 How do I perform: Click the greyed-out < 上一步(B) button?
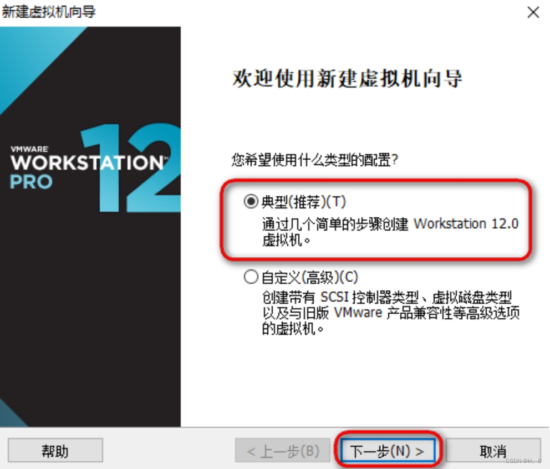click(283, 450)
